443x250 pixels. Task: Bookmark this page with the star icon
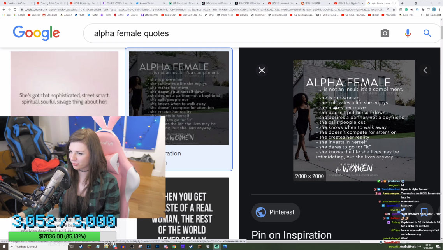(394, 9)
